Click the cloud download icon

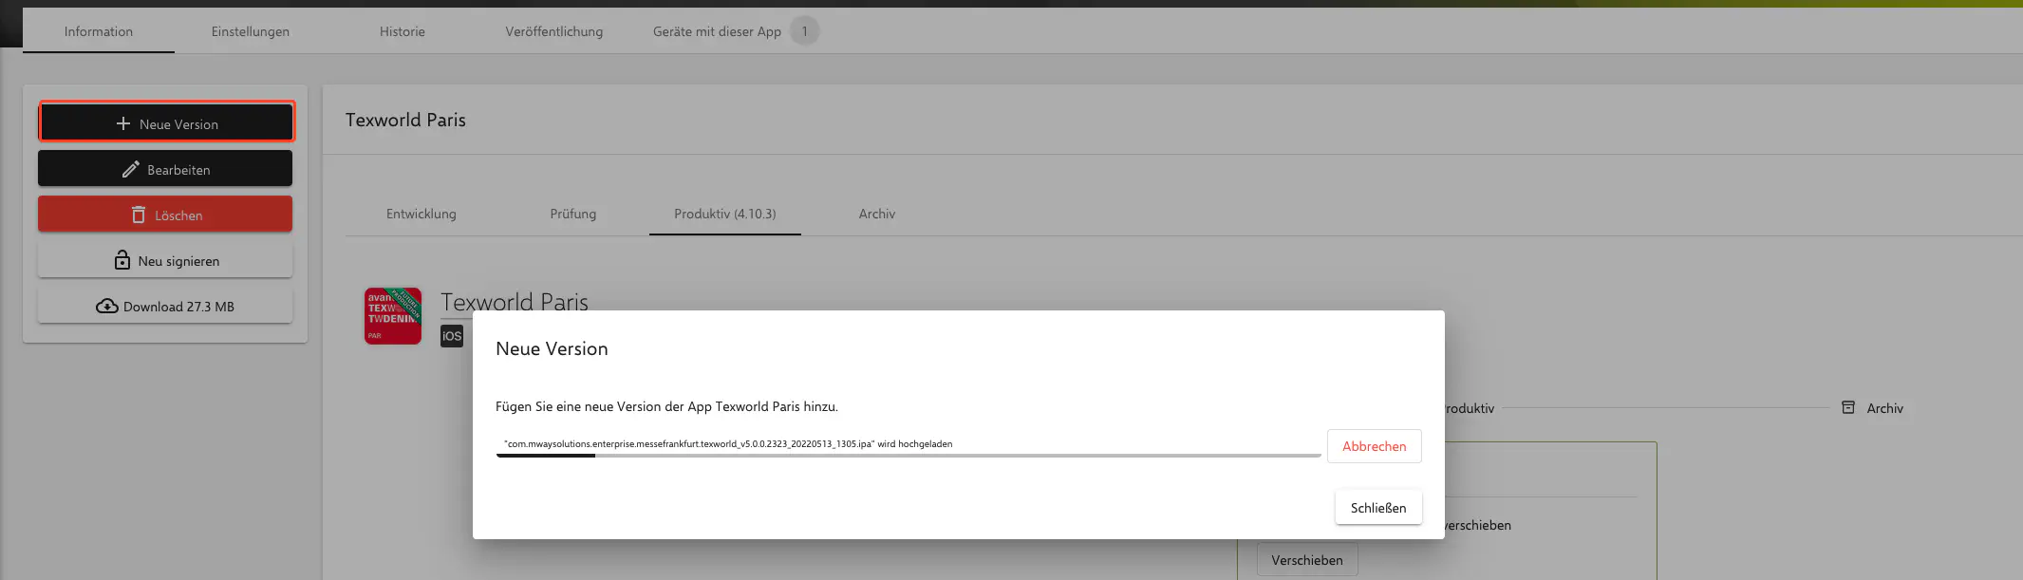pos(107,306)
